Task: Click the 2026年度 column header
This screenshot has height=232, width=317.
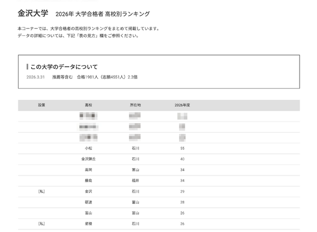Action: [x=182, y=105]
